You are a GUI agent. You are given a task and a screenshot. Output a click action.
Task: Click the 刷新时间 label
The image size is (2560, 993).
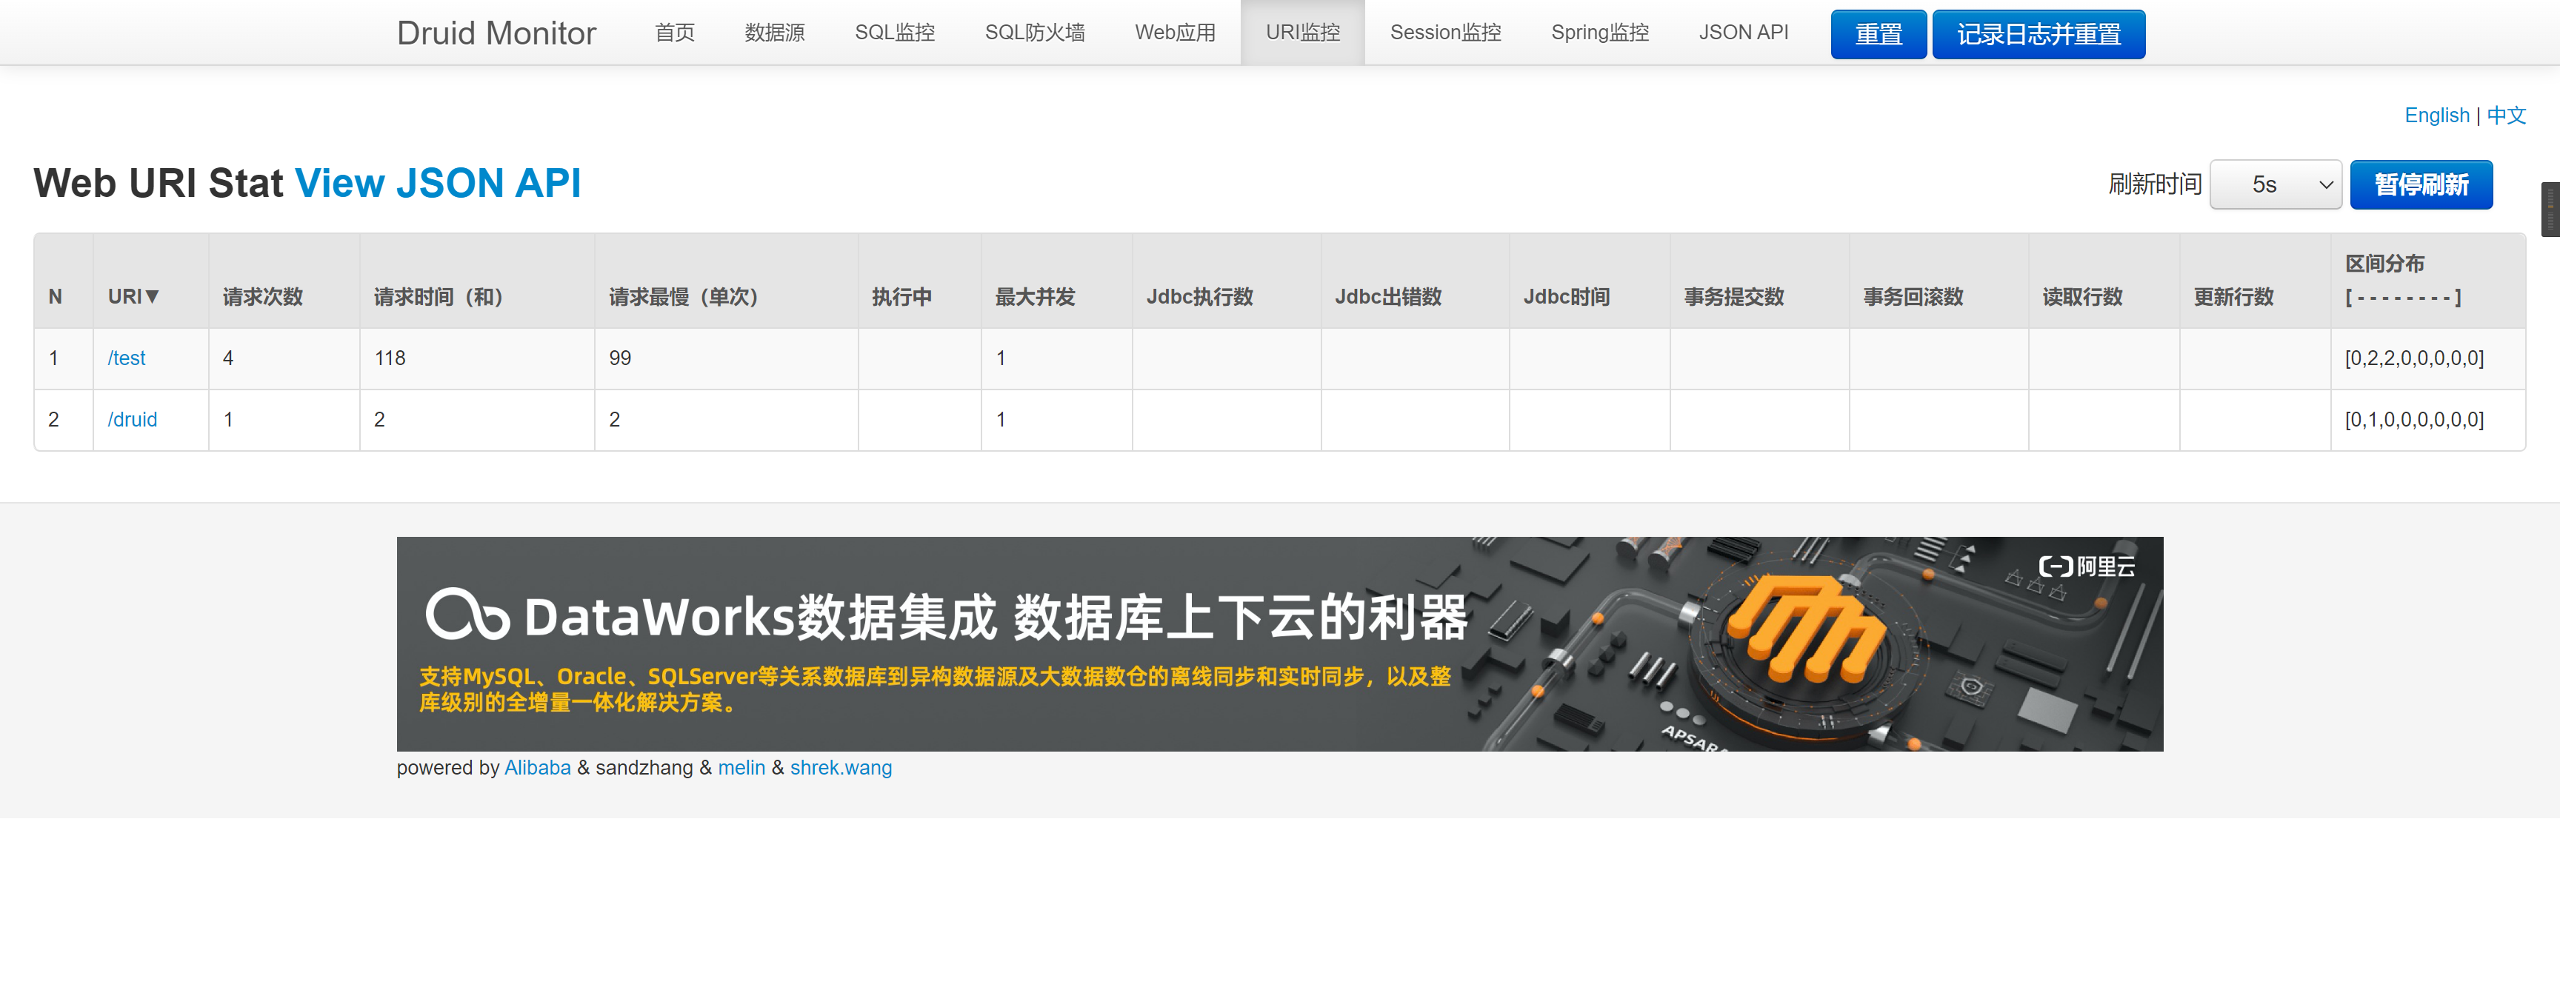pyautogui.click(x=2155, y=184)
